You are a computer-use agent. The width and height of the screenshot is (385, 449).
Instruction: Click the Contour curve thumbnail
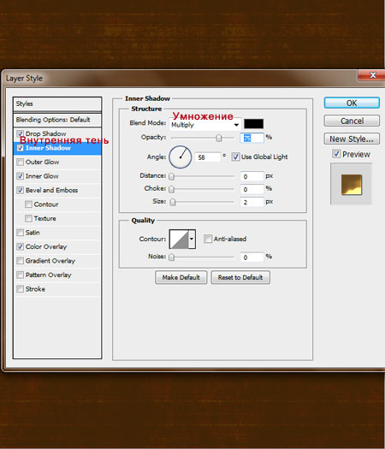point(180,239)
